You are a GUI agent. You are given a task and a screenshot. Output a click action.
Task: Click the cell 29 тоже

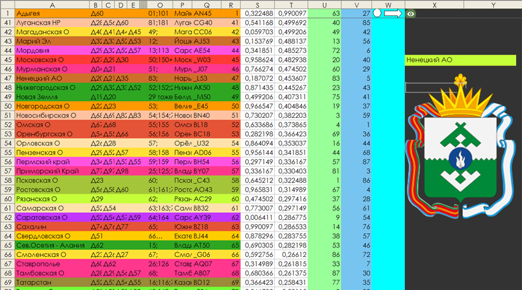point(160,97)
